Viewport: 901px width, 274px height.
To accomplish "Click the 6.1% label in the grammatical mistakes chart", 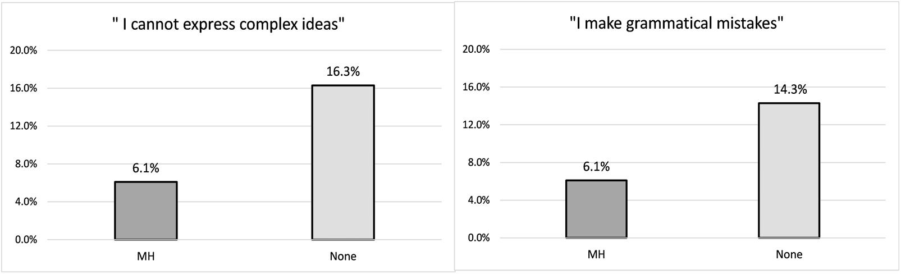I will (x=596, y=167).
